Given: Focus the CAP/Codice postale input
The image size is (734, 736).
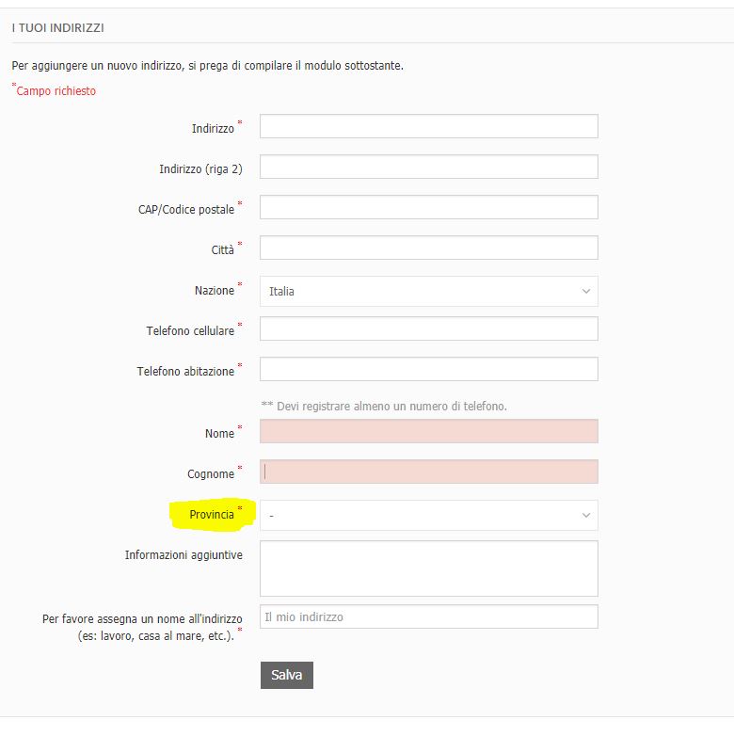Looking at the screenshot, I should [428, 207].
